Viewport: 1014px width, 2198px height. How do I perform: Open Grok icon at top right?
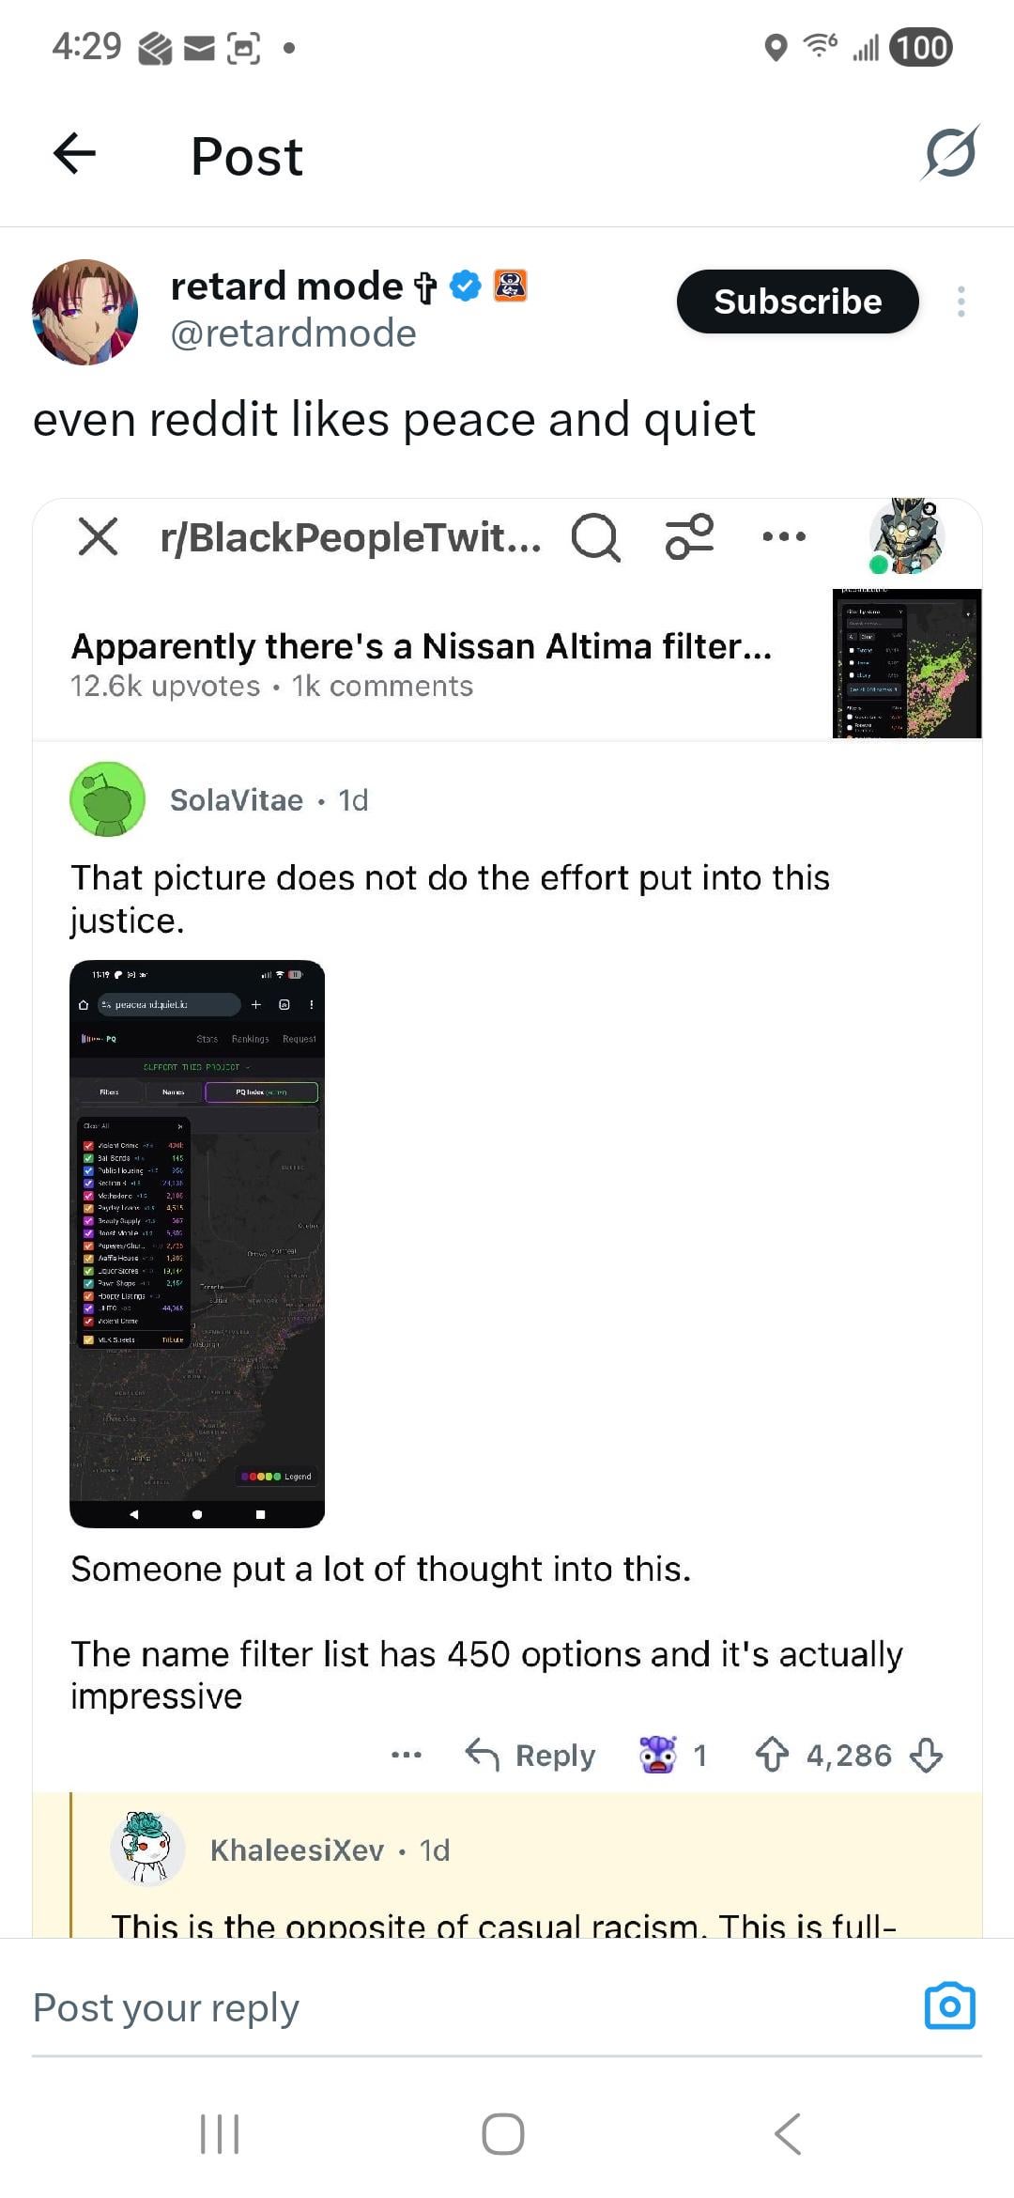(x=950, y=153)
